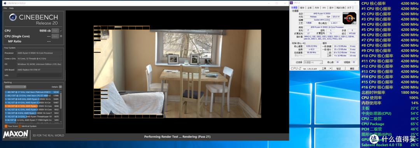The height and width of the screenshot is (148, 420).
Task: Switch to the 关于 tab in CPU-Z
Action: click(x=349, y=8)
